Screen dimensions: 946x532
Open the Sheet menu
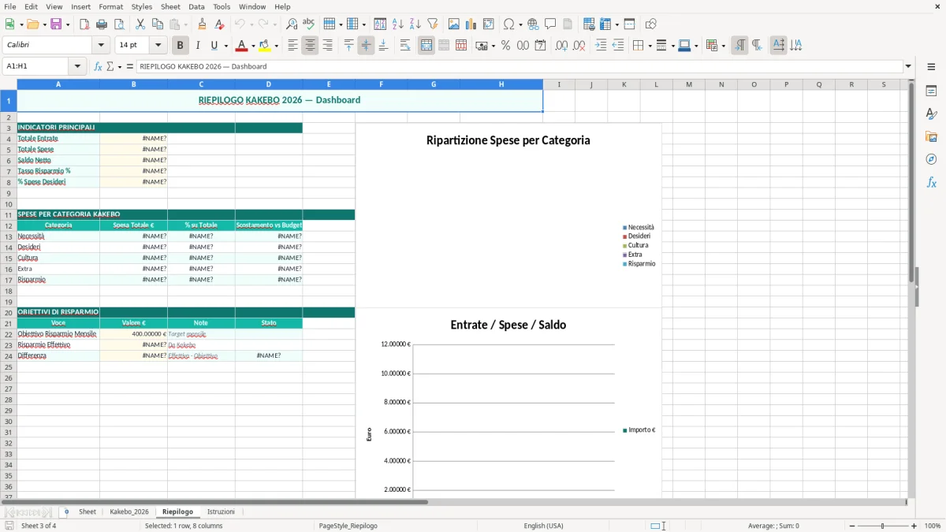coord(170,6)
